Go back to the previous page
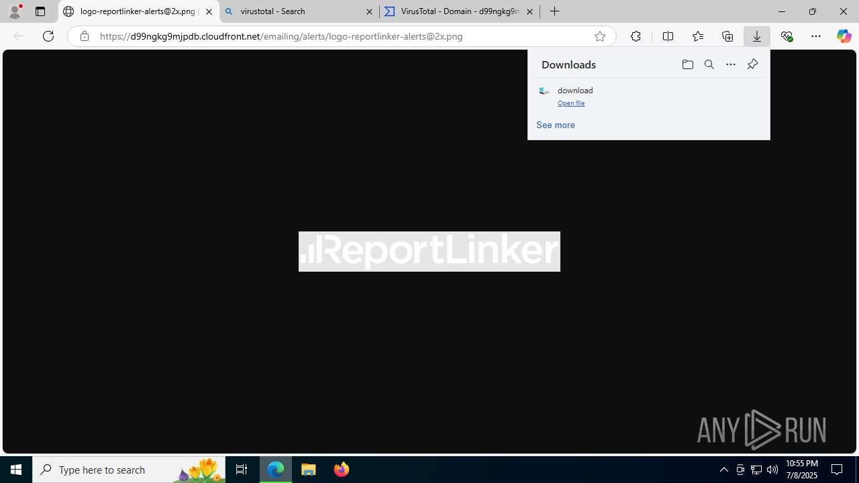Screen dimensions: 859x483 click(x=19, y=36)
